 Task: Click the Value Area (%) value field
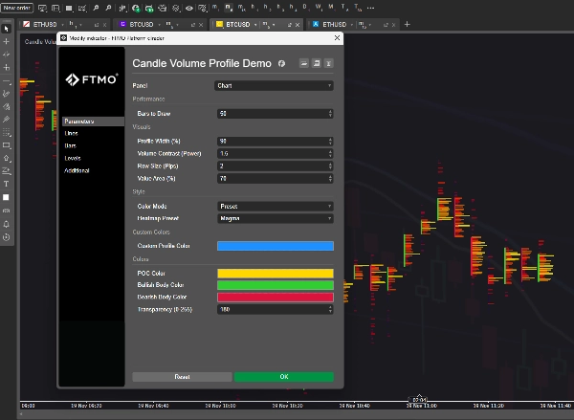[x=275, y=178]
